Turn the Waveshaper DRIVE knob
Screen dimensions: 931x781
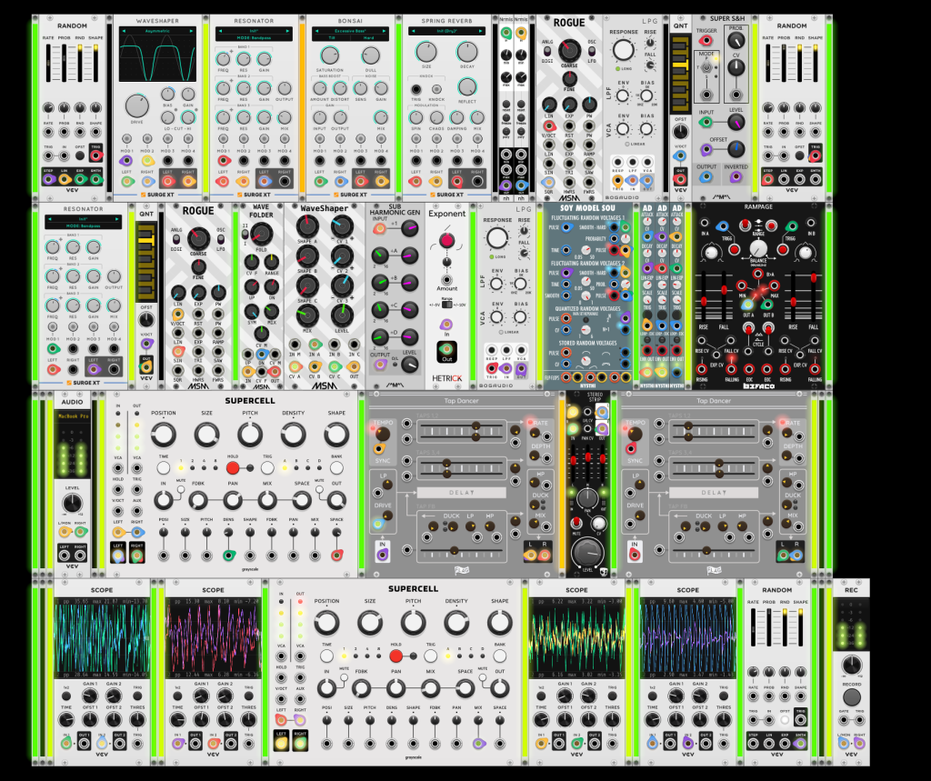(x=136, y=105)
